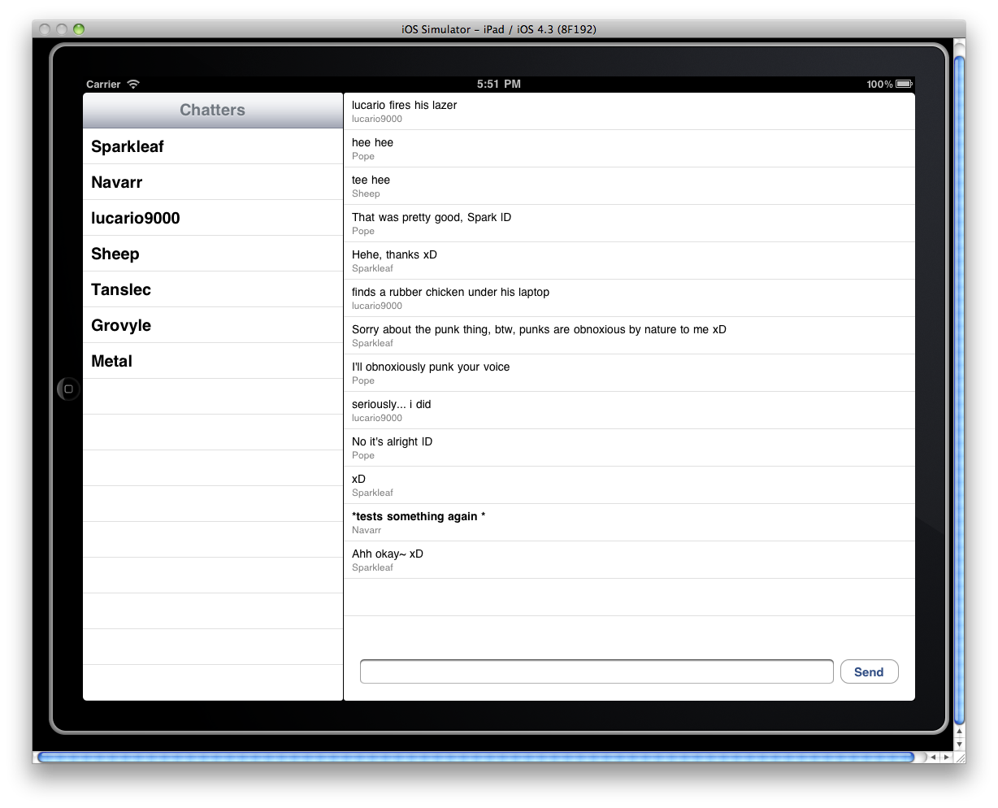Viewport: 998px width, 808px height.
Task: Select Sparkleaf in the Chatters list
Action: pyautogui.click(x=213, y=146)
